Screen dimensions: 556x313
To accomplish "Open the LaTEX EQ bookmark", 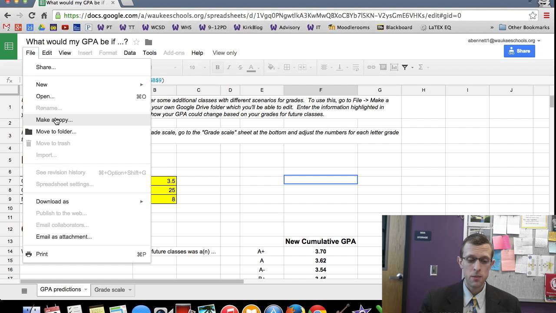I will [436, 27].
